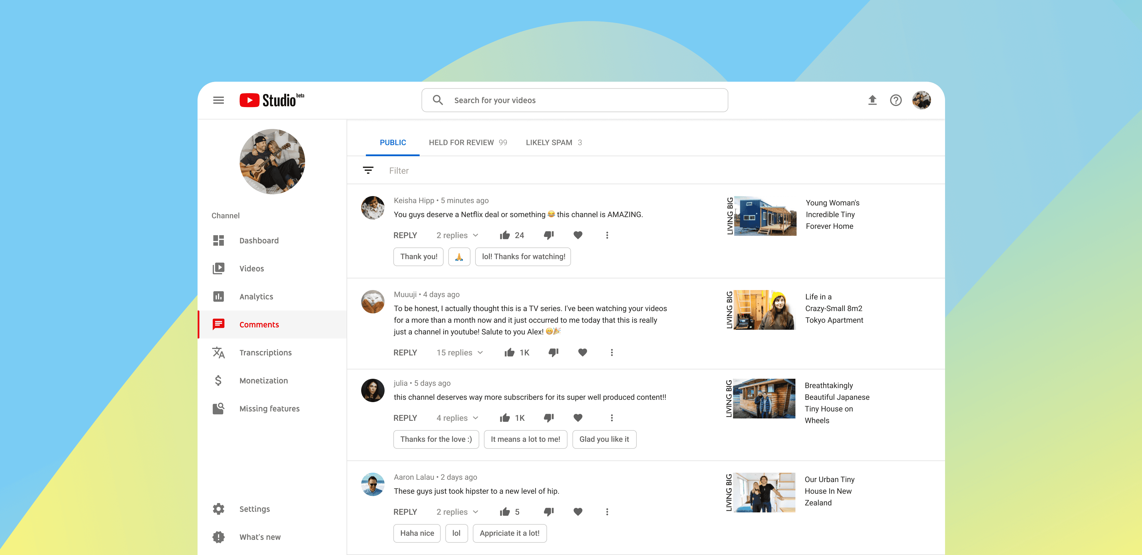Open Monetization from the sidebar

263,381
